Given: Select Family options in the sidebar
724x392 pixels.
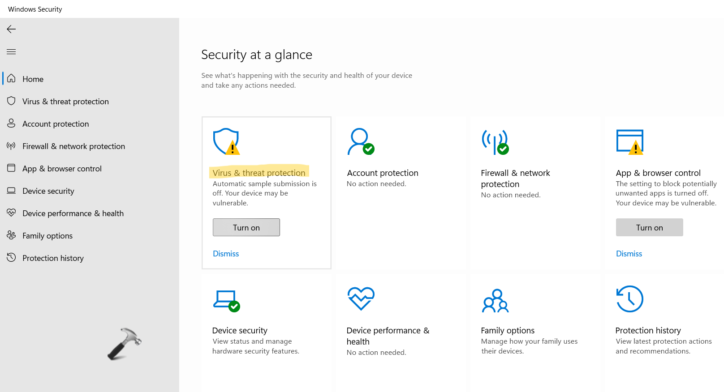Looking at the screenshot, I should pyautogui.click(x=47, y=236).
